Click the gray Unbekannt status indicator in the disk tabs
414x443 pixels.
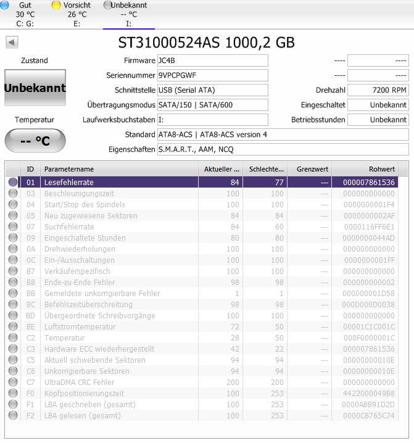pyautogui.click(x=108, y=5)
